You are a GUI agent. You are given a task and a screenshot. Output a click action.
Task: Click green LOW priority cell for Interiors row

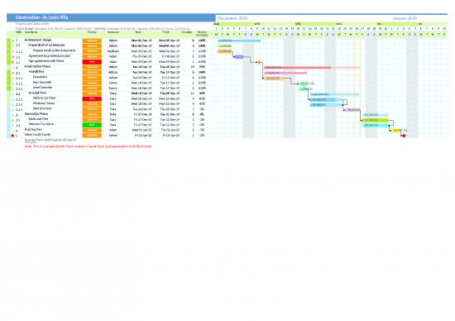click(x=92, y=125)
